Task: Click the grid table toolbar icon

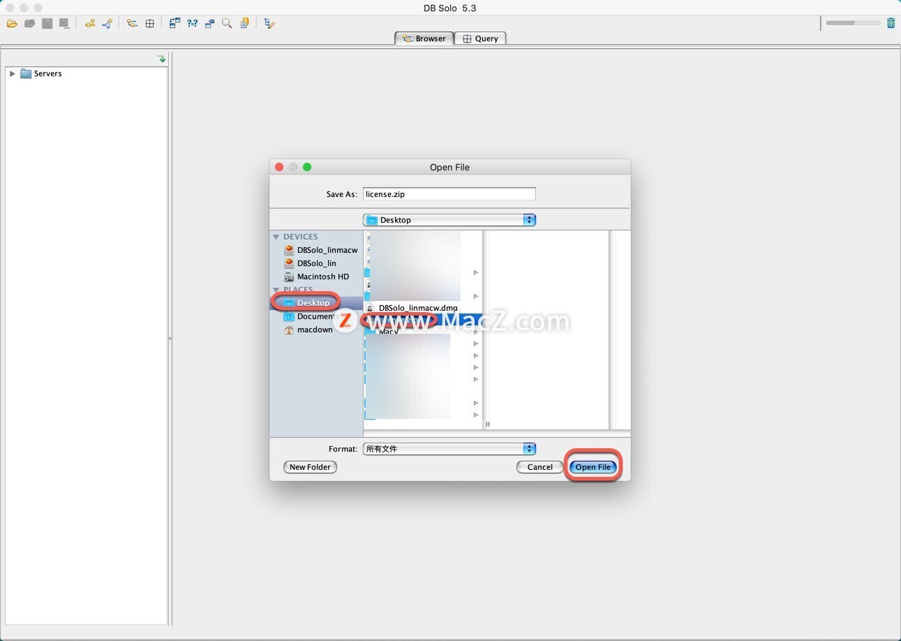Action: 149,24
